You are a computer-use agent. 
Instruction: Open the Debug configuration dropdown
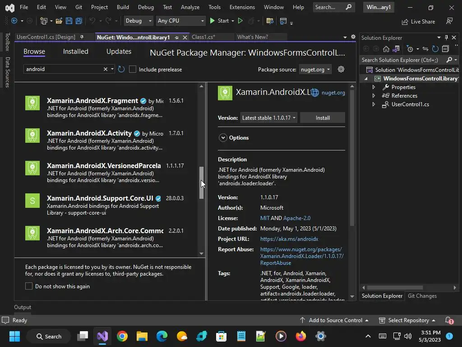click(138, 21)
